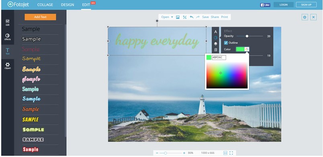Click the 1000 x 666 image size label
The width and height of the screenshot is (323, 157).
(x=208, y=153)
